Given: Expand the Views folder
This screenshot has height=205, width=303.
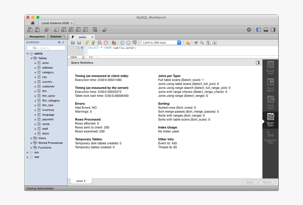Looking at the screenshot, I should tap(31, 138).
